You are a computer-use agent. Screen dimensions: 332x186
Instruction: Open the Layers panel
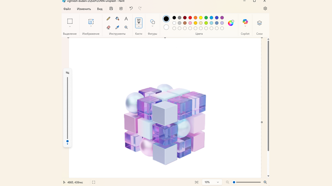point(260,23)
